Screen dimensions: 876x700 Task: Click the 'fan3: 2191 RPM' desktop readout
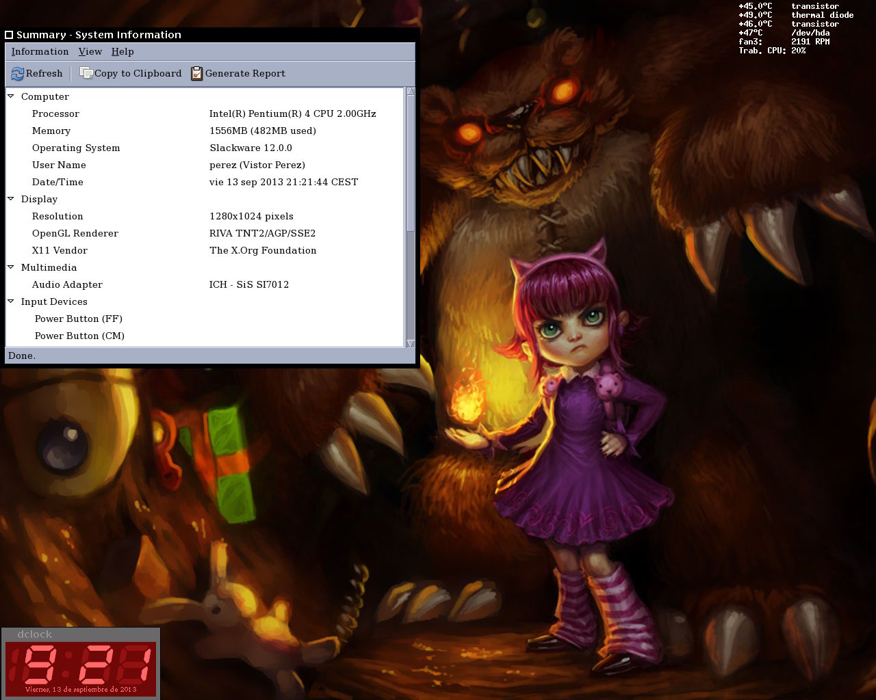(x=784, y=42)
